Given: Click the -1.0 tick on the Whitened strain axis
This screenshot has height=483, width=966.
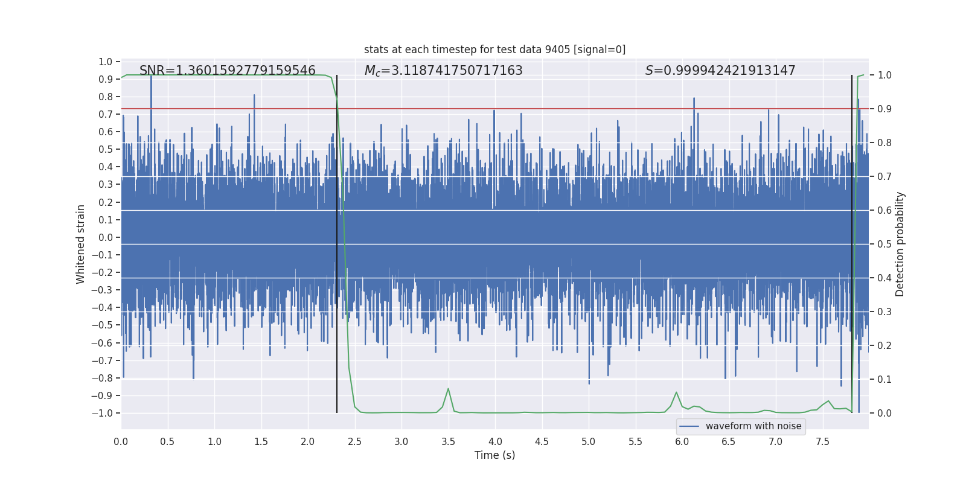Looking at the screenshot, I should pyautogui.click(x=102, y=413).
